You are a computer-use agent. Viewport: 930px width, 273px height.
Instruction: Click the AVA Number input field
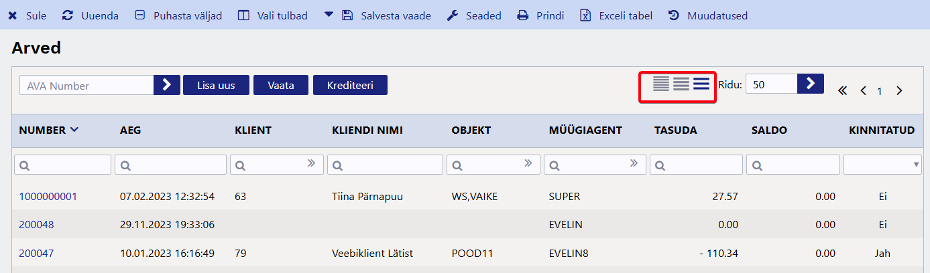[x=87, y=86]
